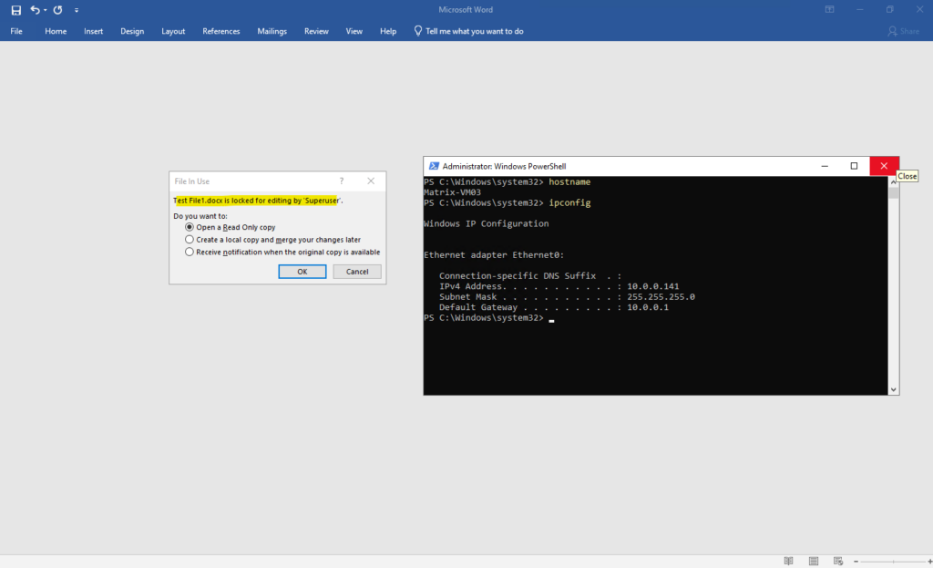Click the Ribbon Display Options icon
Image resolution: width=933 pixels, height=568 pixels.
click(x=829, y=10)
